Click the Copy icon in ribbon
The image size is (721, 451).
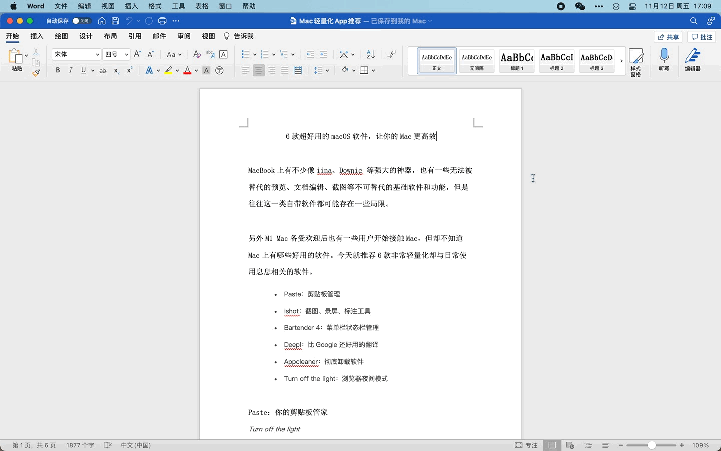36,62
